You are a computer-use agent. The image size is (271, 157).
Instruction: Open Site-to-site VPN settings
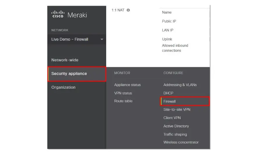(177, 110)
